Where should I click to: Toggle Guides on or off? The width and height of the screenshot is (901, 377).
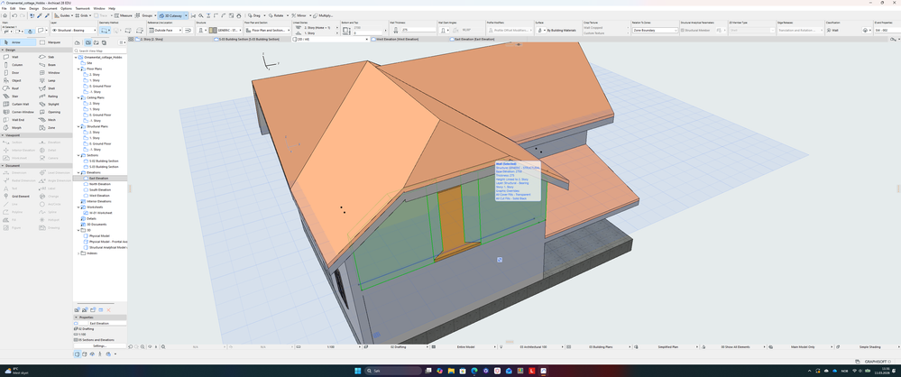click(62, 15)
